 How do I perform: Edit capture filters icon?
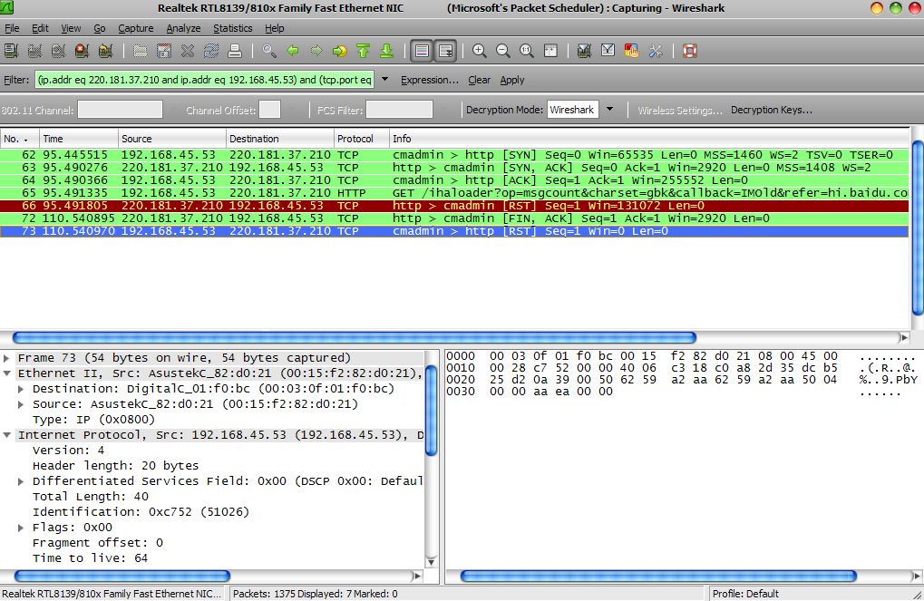tap(585, 52)
